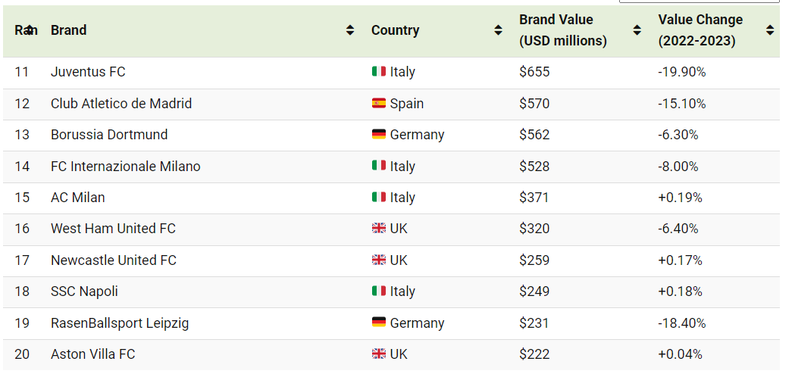
Task: Click the -8.00% Internazionale change cell
Action: pos(678,167)
